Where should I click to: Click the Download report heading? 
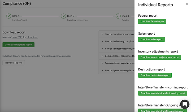[x=14, y=32]
